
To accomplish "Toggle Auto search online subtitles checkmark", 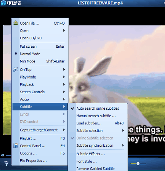I will tap(73, 108).
